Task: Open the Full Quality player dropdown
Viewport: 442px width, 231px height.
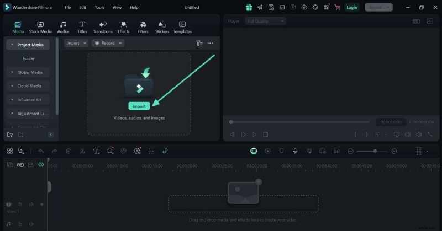Action: tap(266, 21)
